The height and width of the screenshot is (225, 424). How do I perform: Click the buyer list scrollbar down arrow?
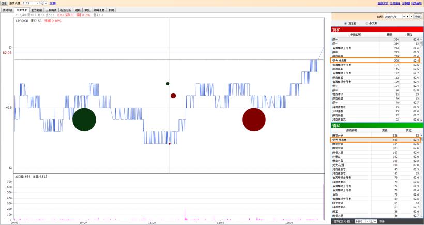422,119
